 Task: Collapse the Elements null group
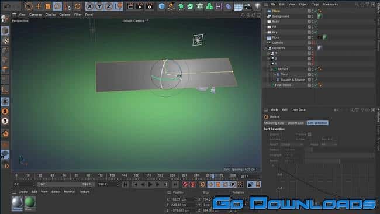point(265,48)
